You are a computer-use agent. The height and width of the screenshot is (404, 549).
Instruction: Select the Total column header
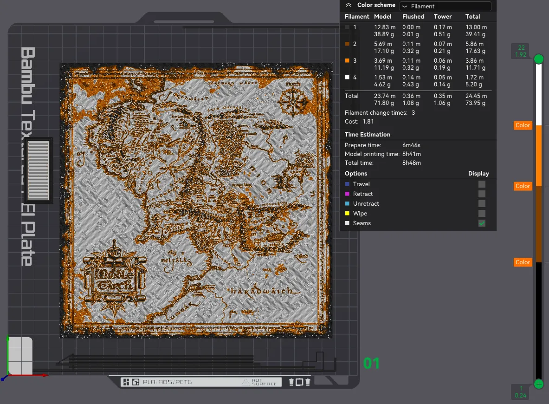click(x=473, y=17)
